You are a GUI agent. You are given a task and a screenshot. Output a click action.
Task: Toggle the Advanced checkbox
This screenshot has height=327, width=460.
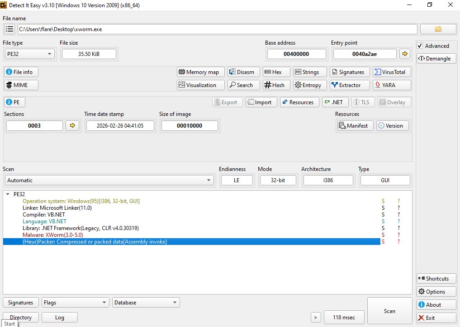420,46
